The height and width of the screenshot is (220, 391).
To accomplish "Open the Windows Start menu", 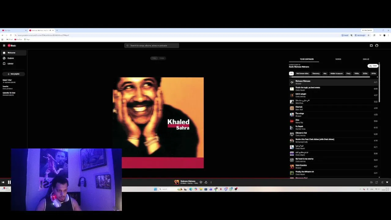I will point(155,189).
